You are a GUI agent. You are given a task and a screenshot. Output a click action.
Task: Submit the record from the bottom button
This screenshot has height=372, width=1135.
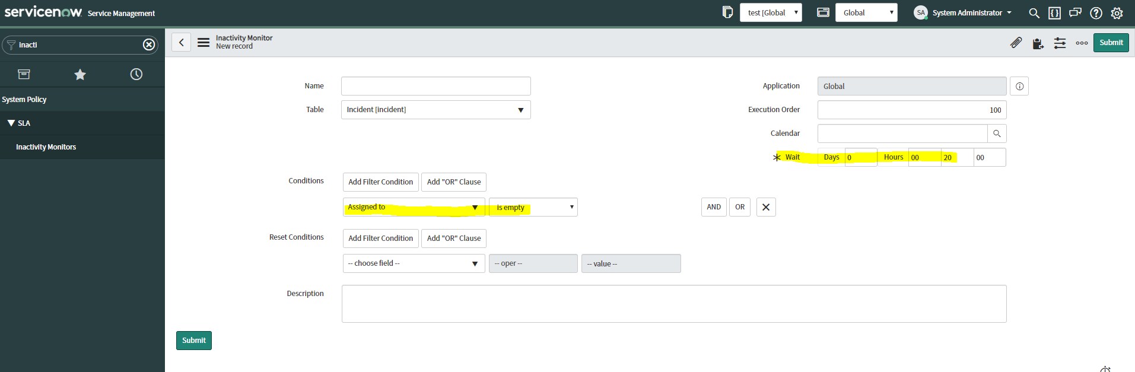[194, 341]
